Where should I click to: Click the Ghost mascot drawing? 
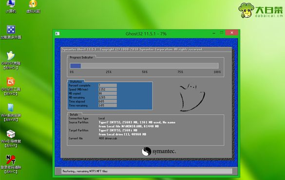click(x=192, y=97)
